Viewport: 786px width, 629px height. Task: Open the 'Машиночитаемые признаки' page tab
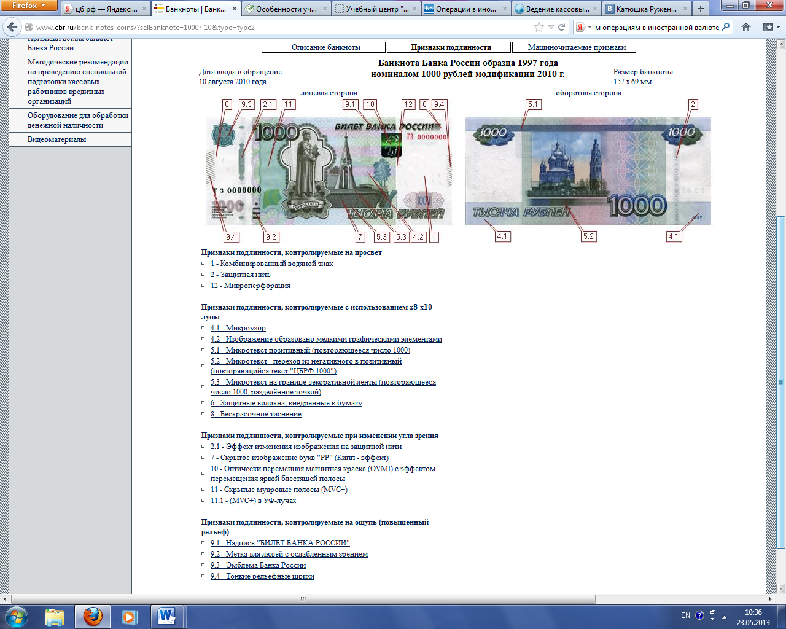pos(574,47)
